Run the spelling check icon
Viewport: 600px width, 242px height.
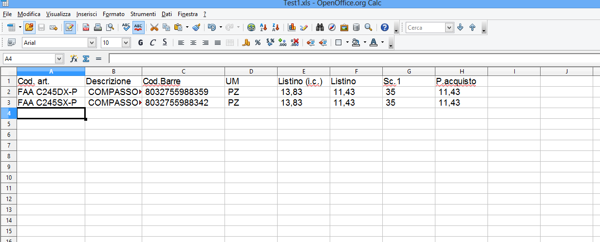(x=126, y=28)
